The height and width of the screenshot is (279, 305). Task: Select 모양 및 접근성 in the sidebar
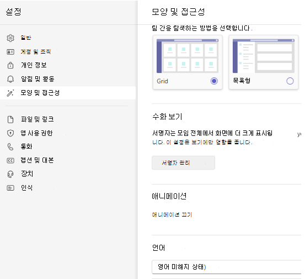[68, 93]
